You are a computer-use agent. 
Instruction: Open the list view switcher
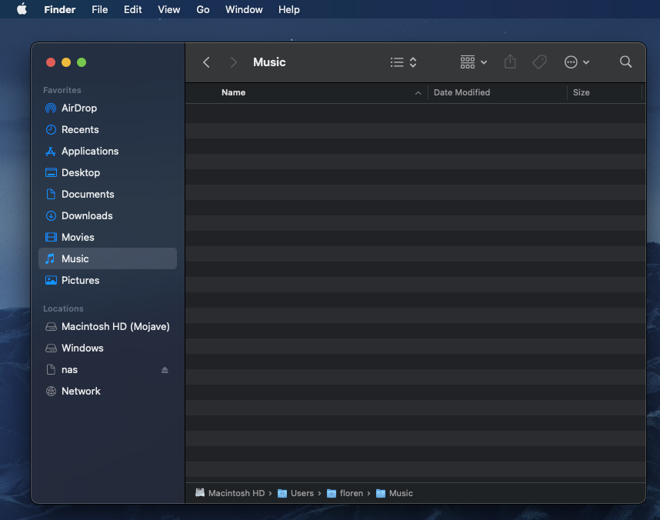click(403, 62)
